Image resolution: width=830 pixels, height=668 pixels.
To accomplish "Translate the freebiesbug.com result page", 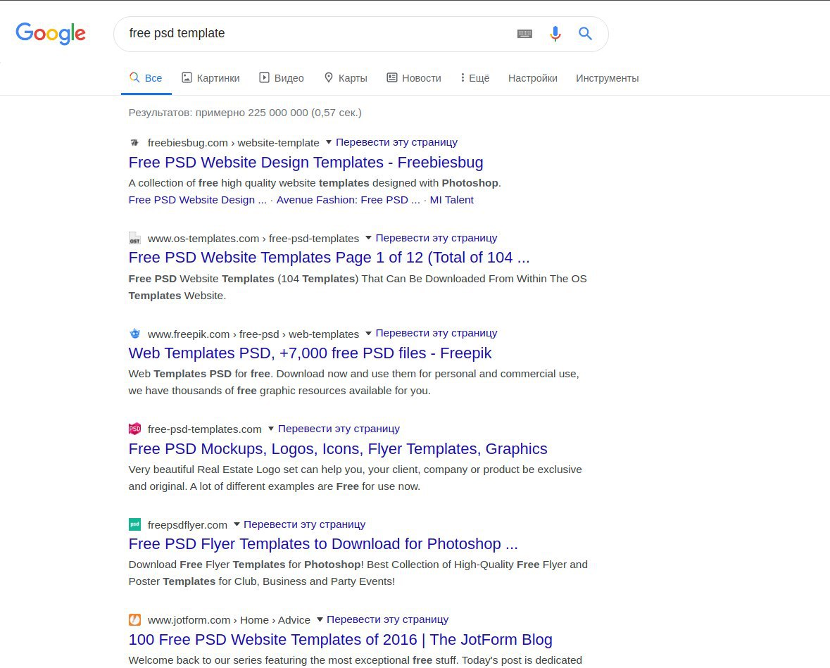I will (x=396, y=142).
